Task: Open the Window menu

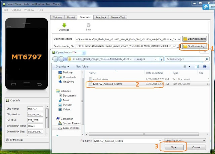Action: (29, 10)
